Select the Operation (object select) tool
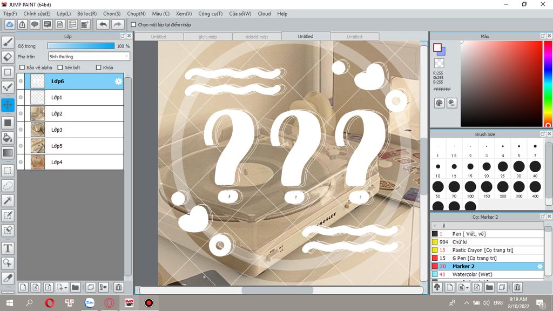 (x=8, y=263)
